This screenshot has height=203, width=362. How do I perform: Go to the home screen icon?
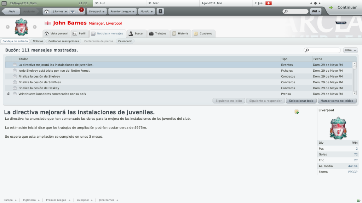coord(47,11)
